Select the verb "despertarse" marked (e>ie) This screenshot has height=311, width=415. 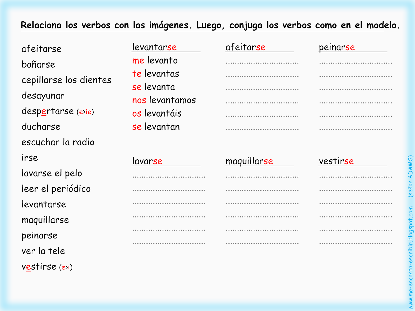(x=58, y=111)
